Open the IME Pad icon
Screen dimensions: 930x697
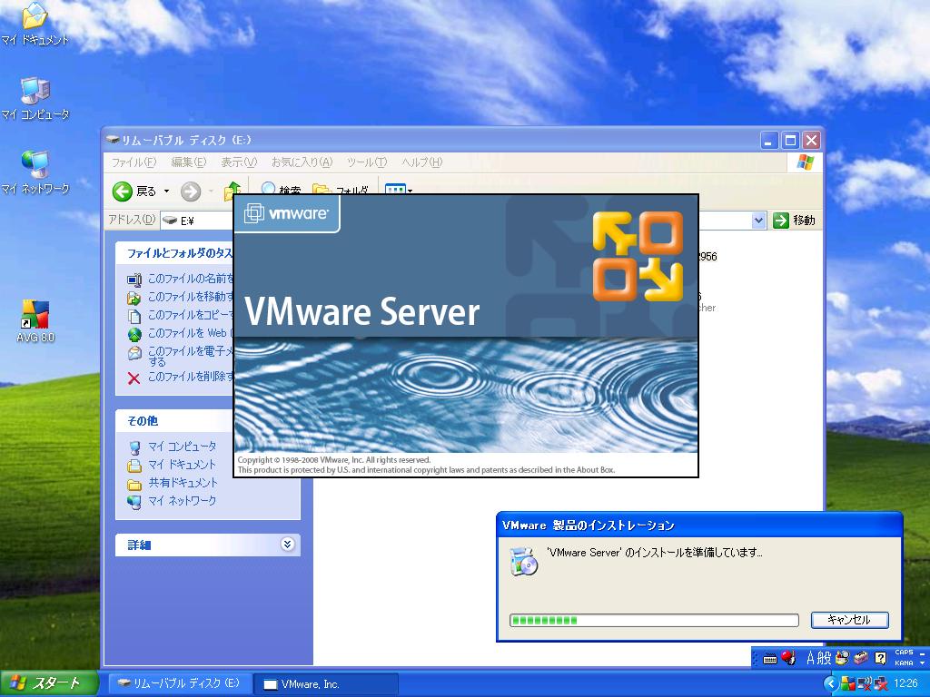842,658
